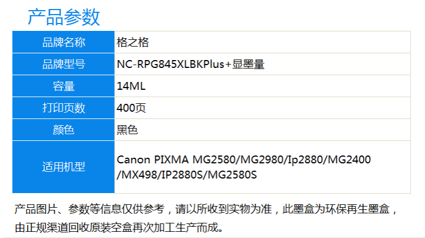Select the 适用机型 label cell
The height and width of the screenshot is (238, 425).
tap(64, 167)
